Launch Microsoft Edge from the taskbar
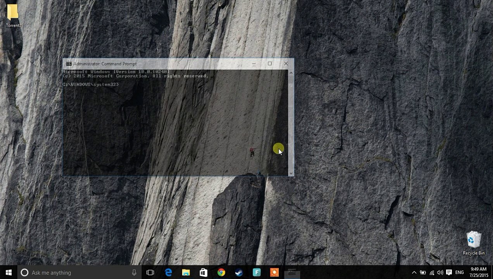 pos(168,272)
